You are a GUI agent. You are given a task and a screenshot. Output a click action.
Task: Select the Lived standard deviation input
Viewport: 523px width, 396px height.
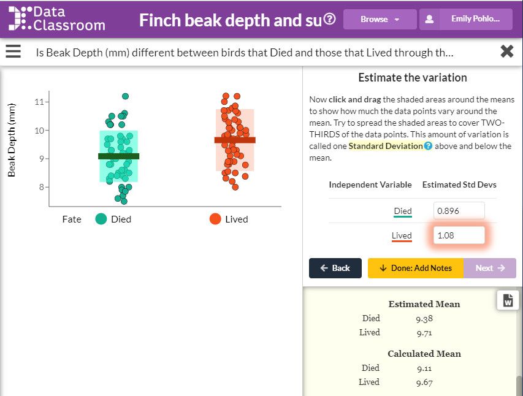[459, 235]
